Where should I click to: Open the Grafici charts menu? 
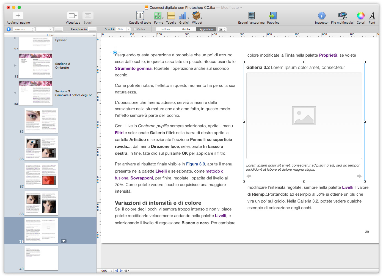pos(184,16)
